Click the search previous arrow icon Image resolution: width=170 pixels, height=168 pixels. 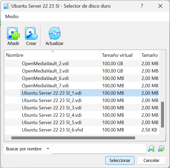pyautogui.click(x=151, y=149)
